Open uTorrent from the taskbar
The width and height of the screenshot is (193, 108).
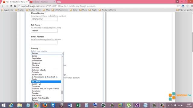coord(129,105)
